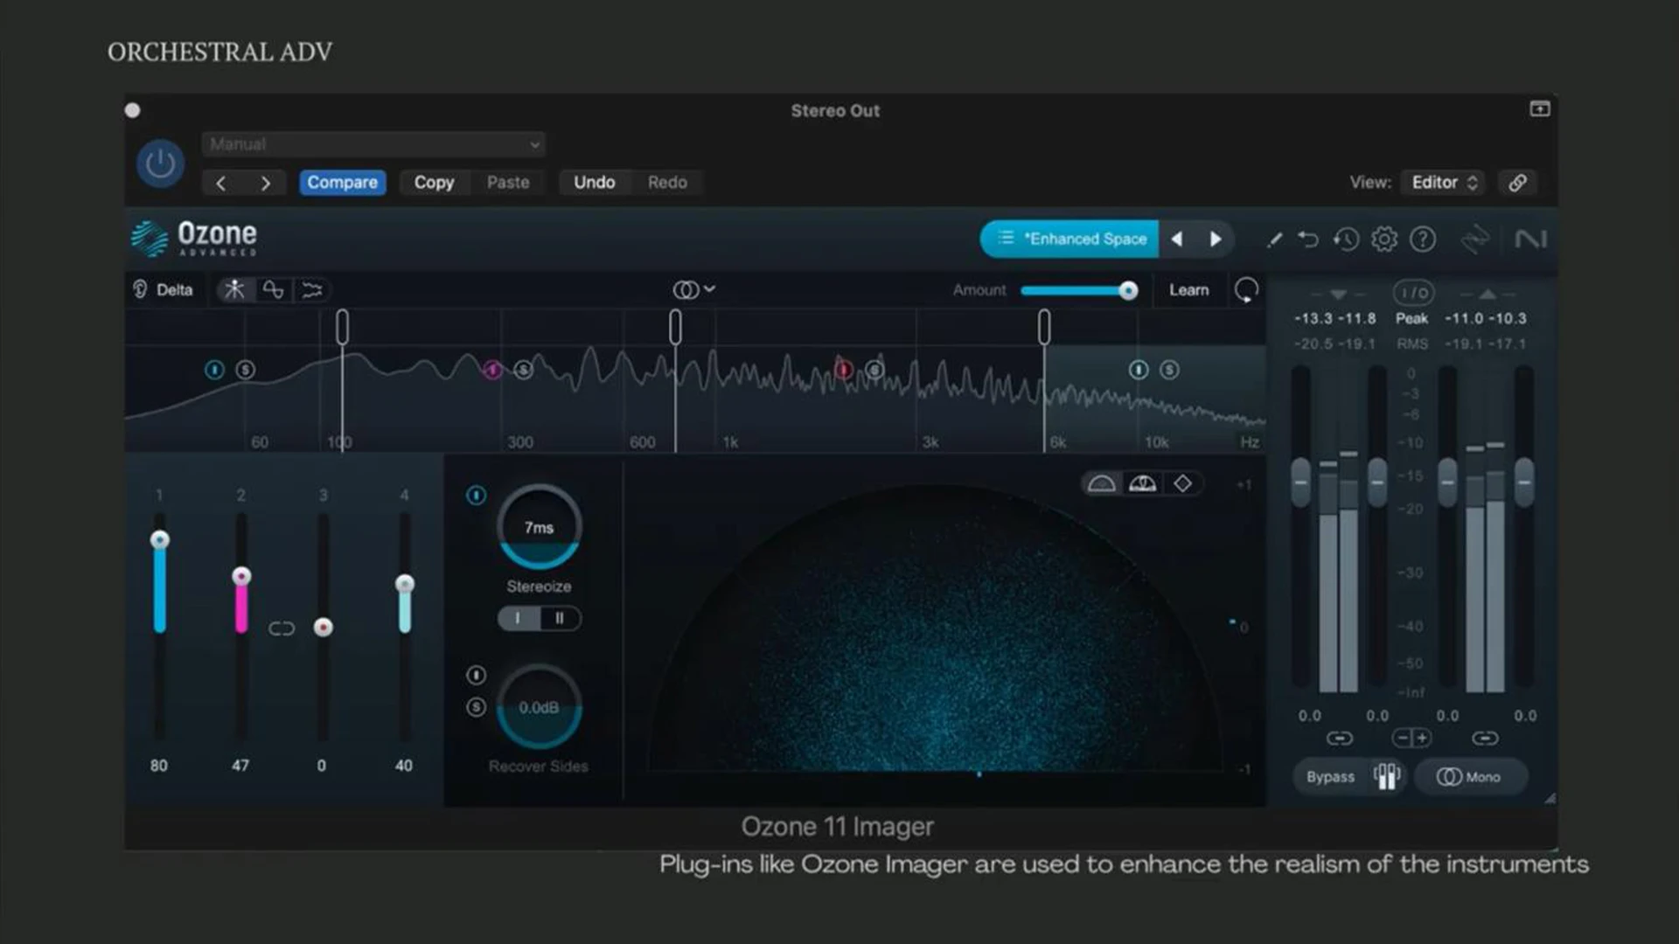Click the Copy button
The height and width of the screenshot is (944, 1679).
point(434,183)
